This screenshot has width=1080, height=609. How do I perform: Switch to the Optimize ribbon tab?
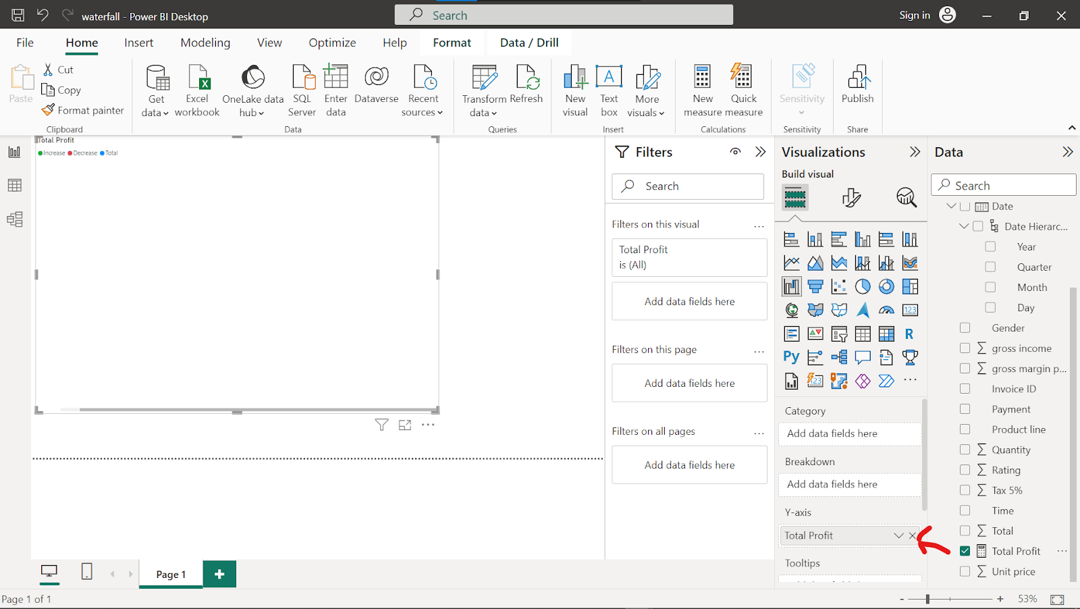332,43
